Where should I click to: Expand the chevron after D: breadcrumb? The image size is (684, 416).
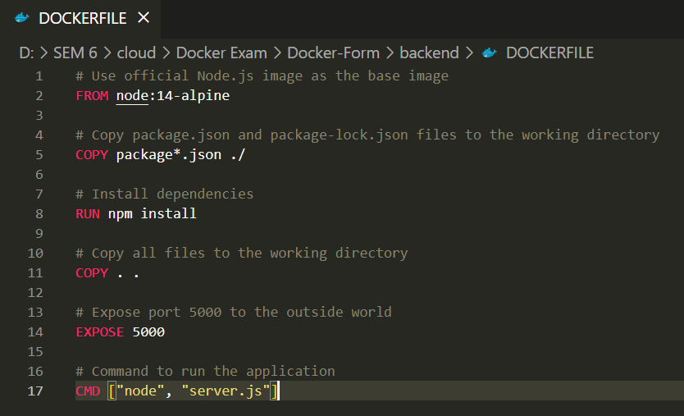(x=43, y=53)
